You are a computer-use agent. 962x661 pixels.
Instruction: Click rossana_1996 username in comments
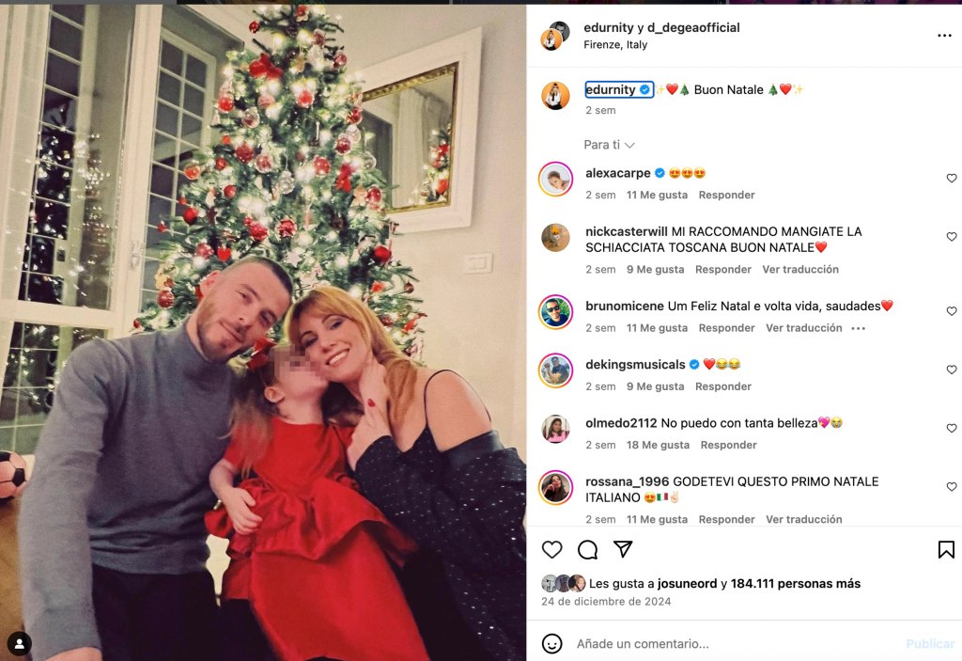625,481
